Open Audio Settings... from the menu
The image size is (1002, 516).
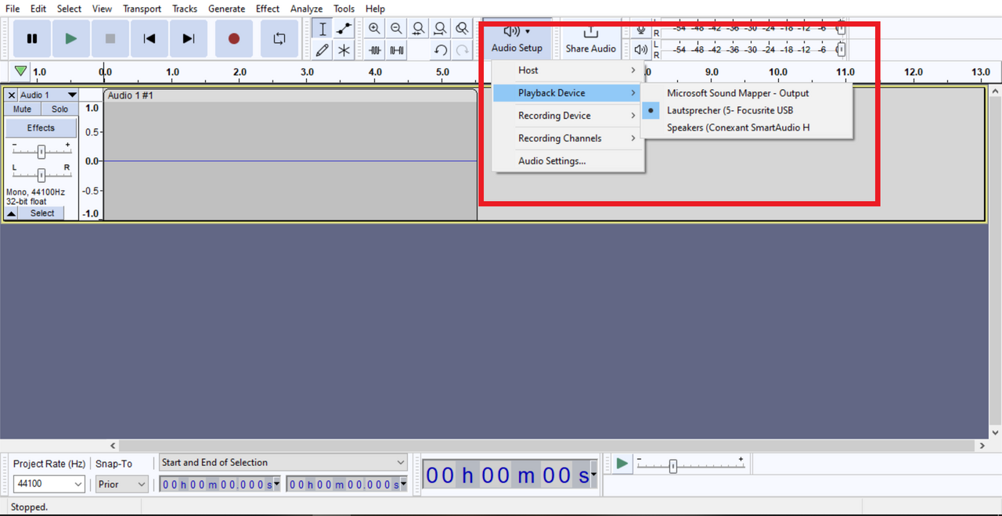tap(568, 161)
